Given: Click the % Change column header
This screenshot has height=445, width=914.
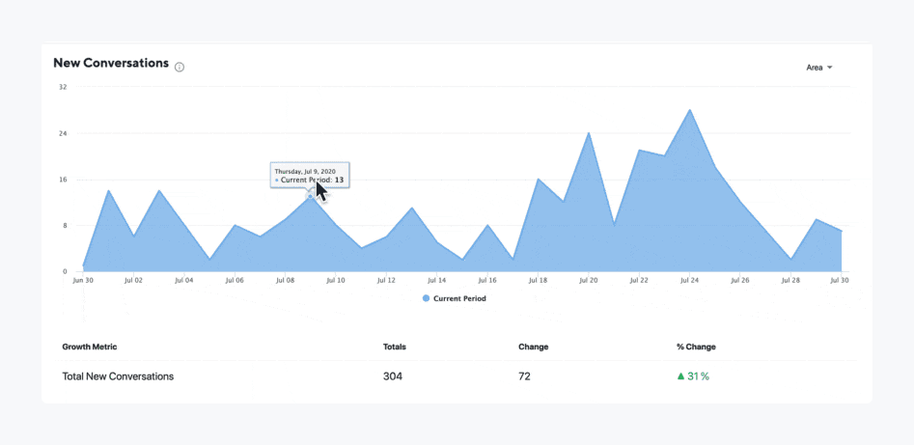Looking at the screenshot, I should coord(696,347).
